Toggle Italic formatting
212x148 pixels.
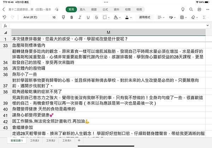point(80,17)
